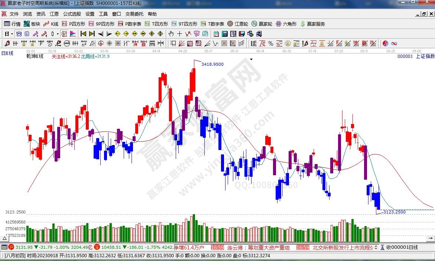Step forward with the black right arrow

tap(109, 34)
